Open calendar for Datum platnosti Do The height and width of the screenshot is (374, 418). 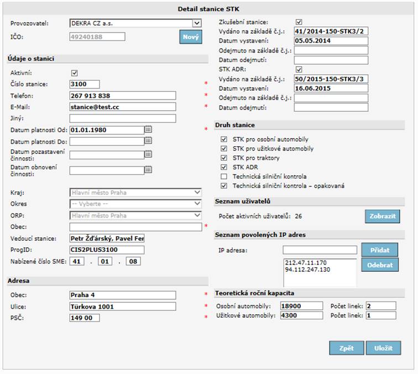[148, 141]
